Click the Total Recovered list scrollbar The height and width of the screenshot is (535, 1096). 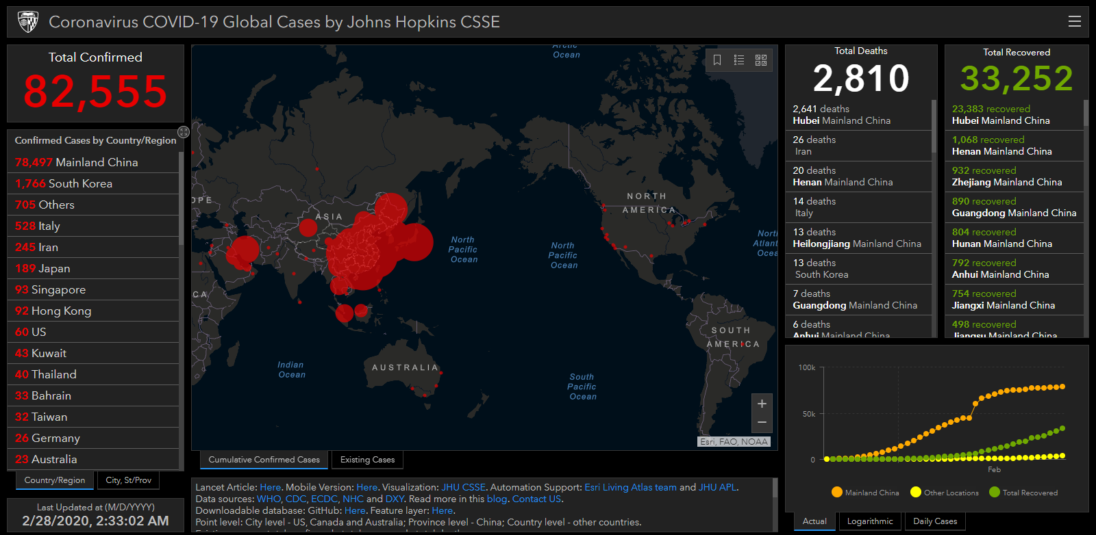(x=1086, y=114)
